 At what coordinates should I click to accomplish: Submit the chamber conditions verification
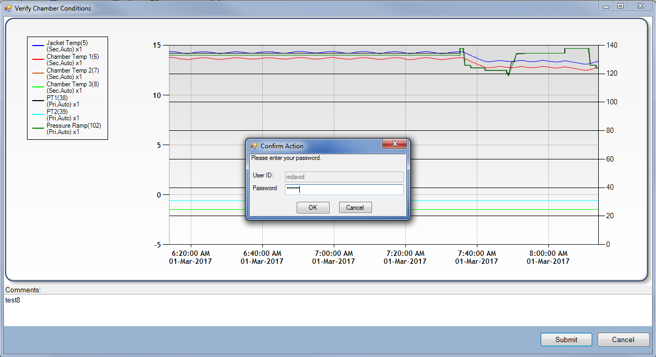pyautogui.click(x=566, y=340)
